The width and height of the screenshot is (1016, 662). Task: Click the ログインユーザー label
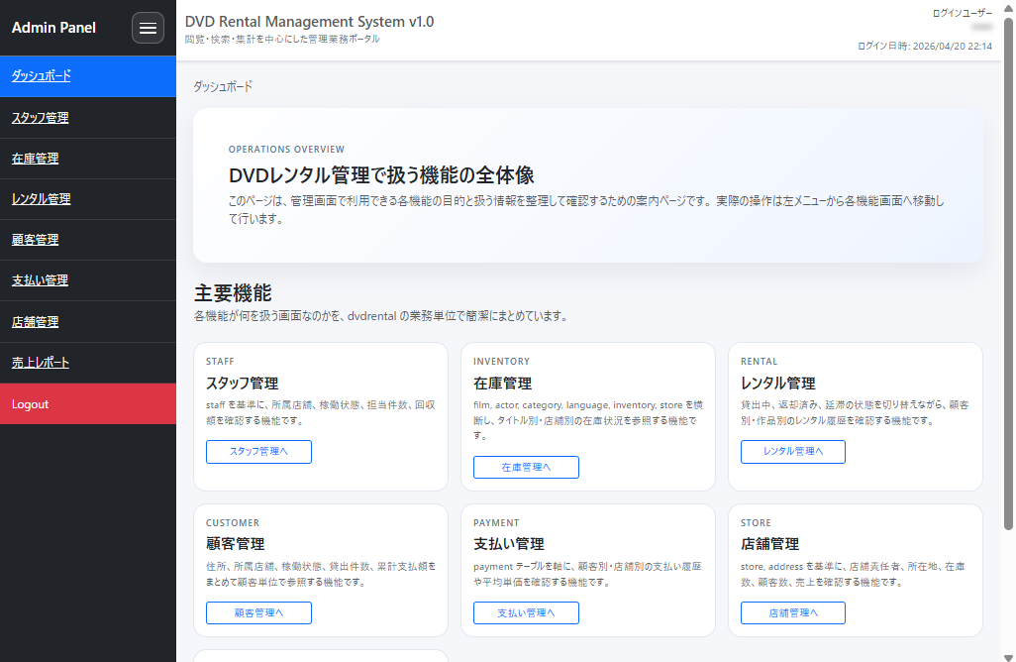point(963,13)
